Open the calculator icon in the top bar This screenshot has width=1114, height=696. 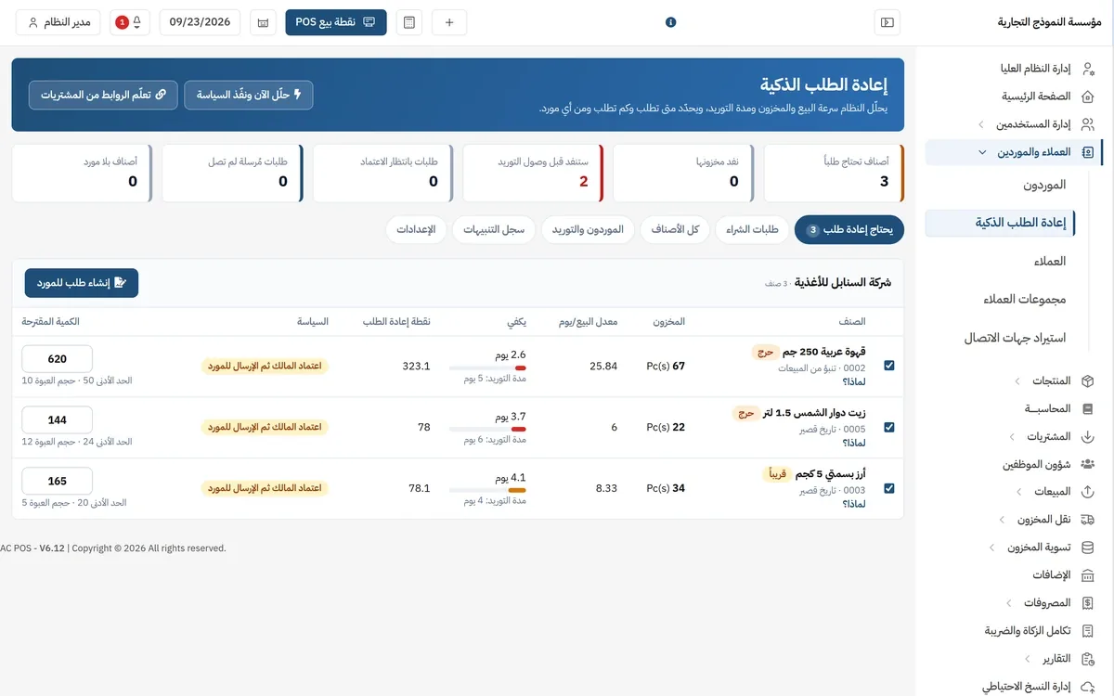pos(409,22)
